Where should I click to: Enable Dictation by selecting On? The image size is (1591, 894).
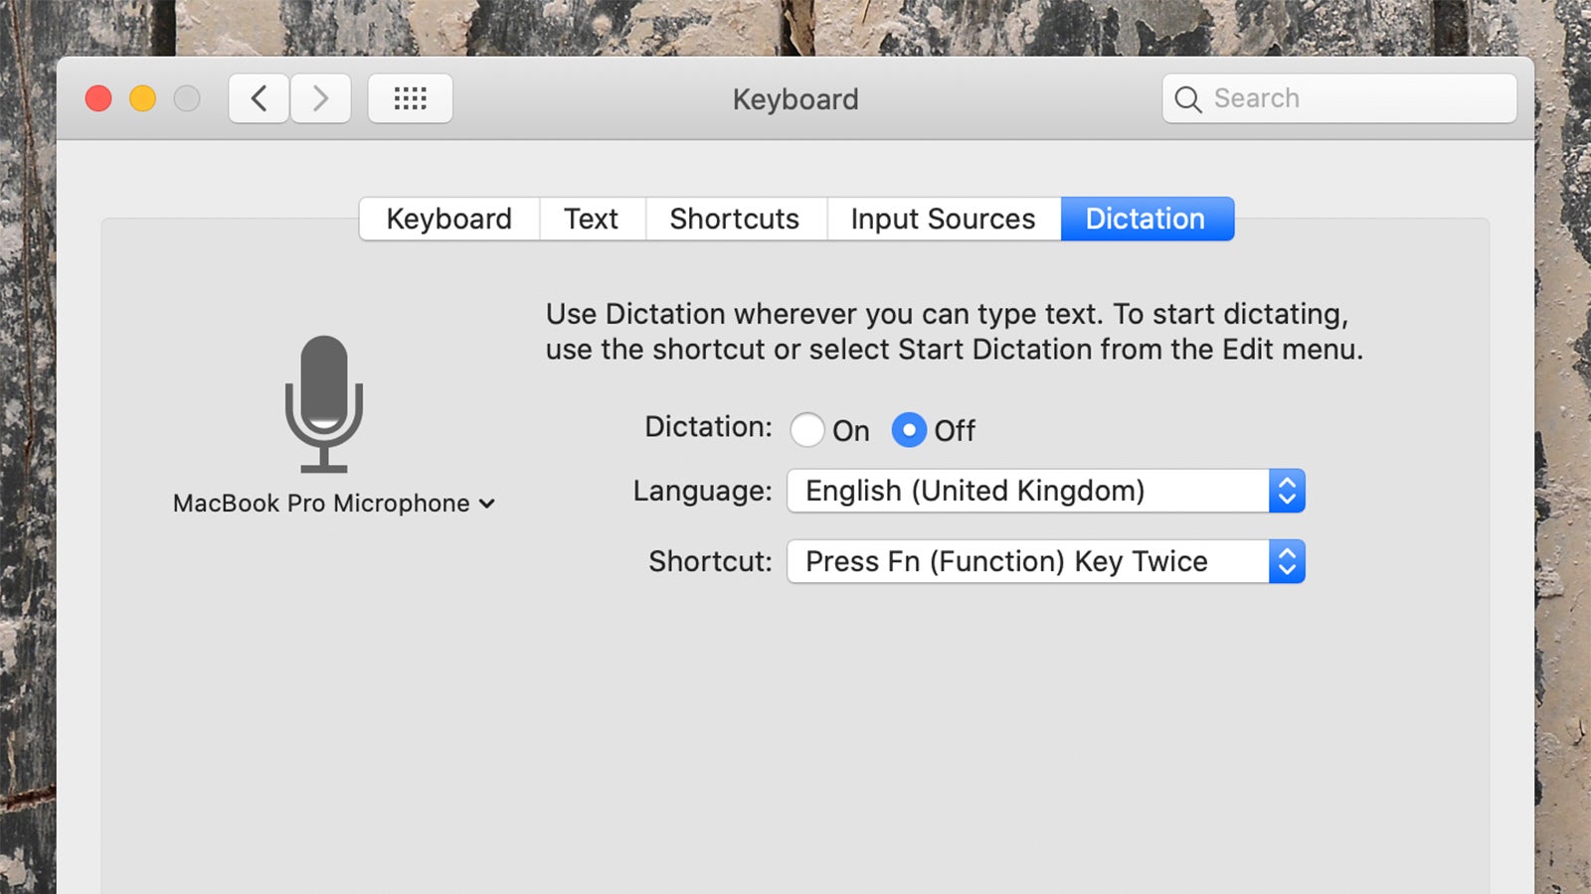[807, 430]
